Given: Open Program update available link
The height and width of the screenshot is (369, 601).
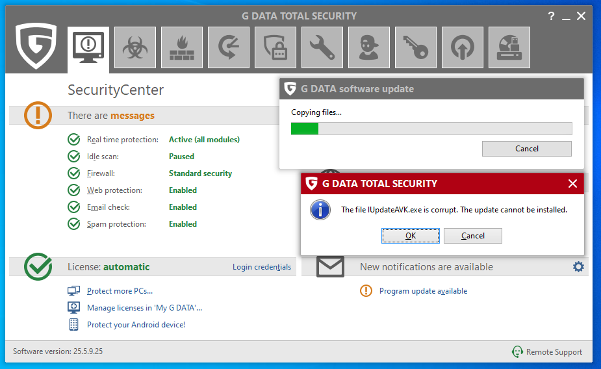Looking at the screenshot, I should [423, 291].
